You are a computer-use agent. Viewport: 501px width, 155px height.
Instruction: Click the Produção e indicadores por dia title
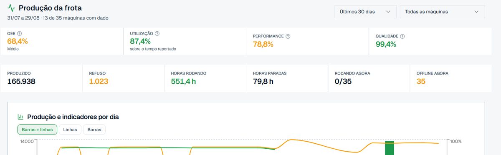pyautogui.click(x=73, y=117)
